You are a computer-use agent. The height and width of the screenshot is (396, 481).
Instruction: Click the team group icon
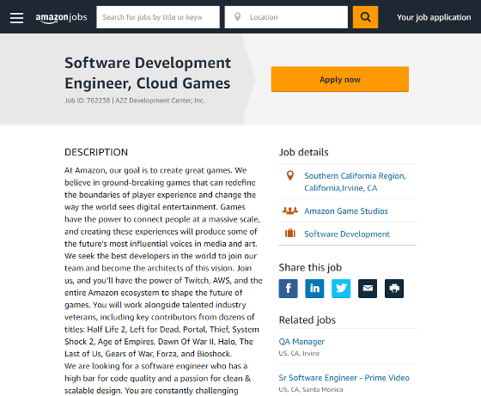pyautogui.click(x=290, y=210)
